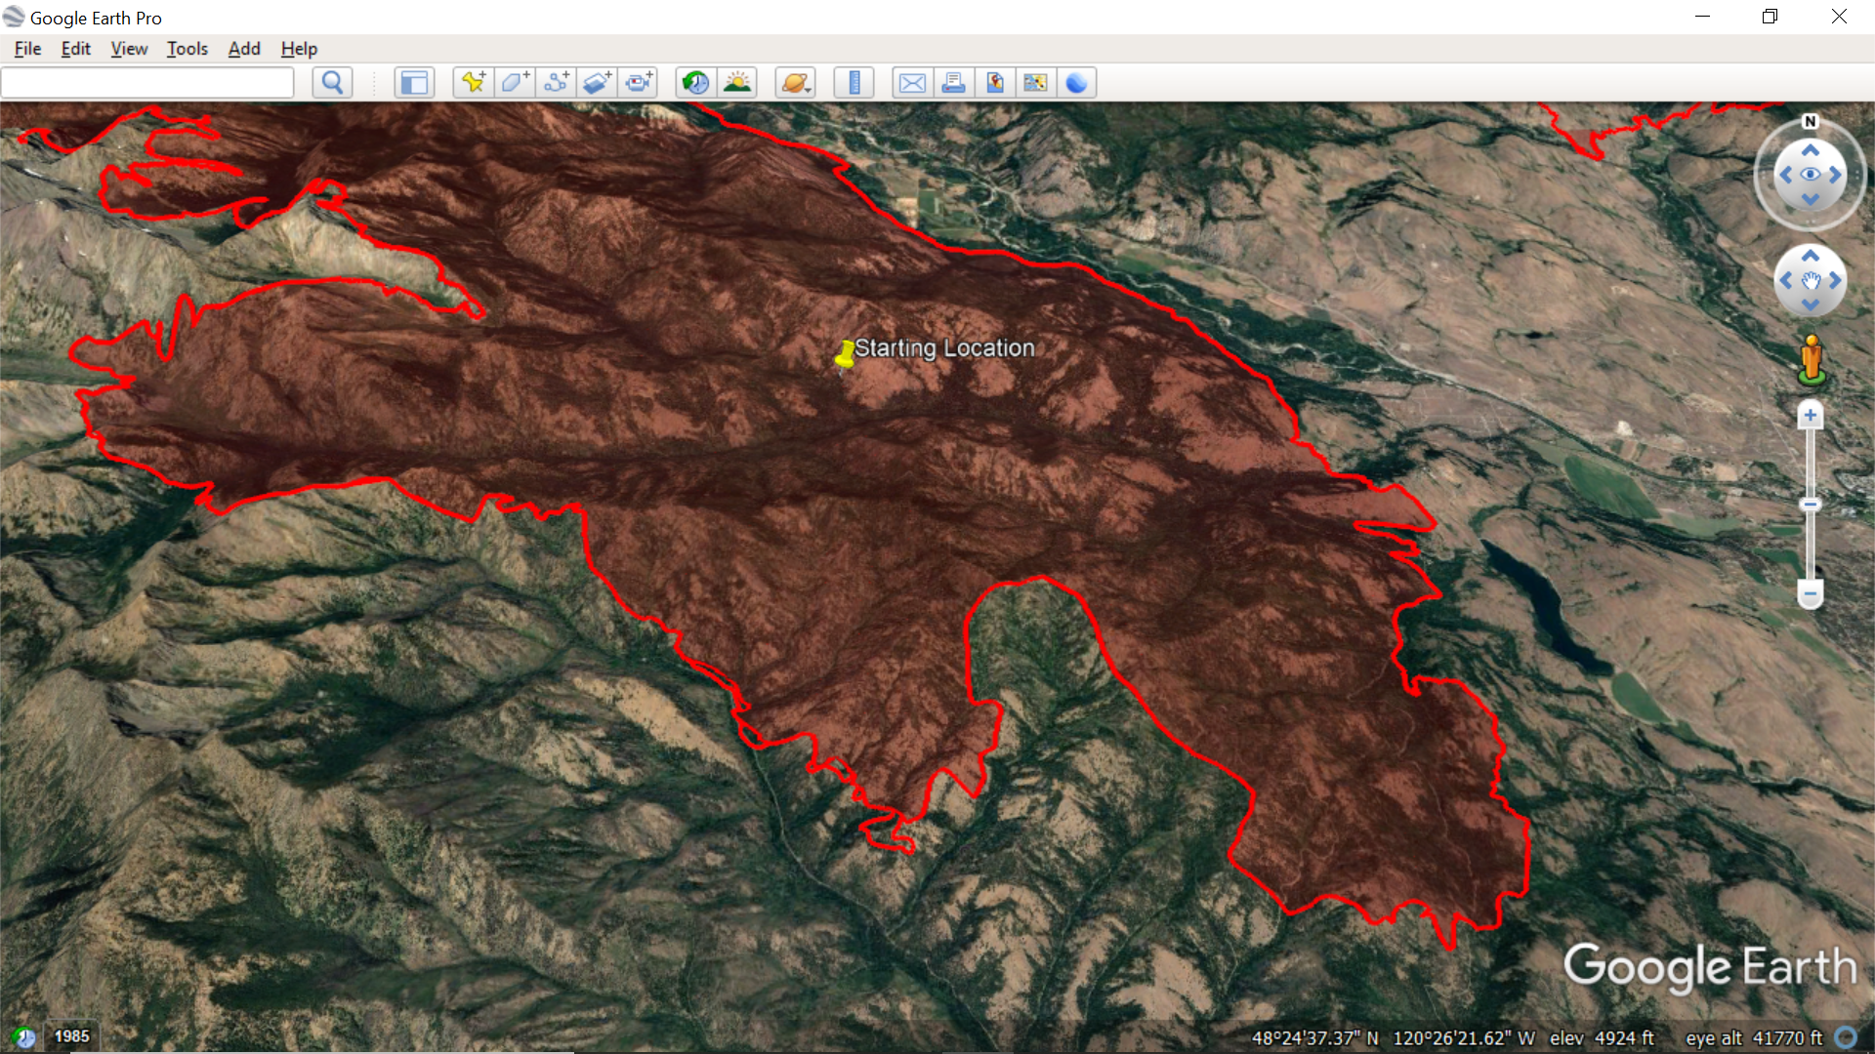Open the View menu
Screen dimensions: 1875x1054
[x=129, y=49]
